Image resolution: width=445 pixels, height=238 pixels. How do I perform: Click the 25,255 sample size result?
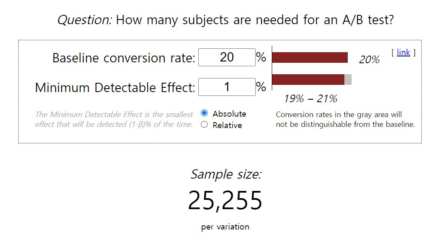tap(225, 200)
